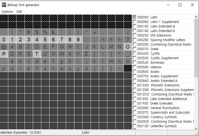199x136 pixels.
Task: Deselect the uppercase P glyph cell
Action: (x=4, y=54)
